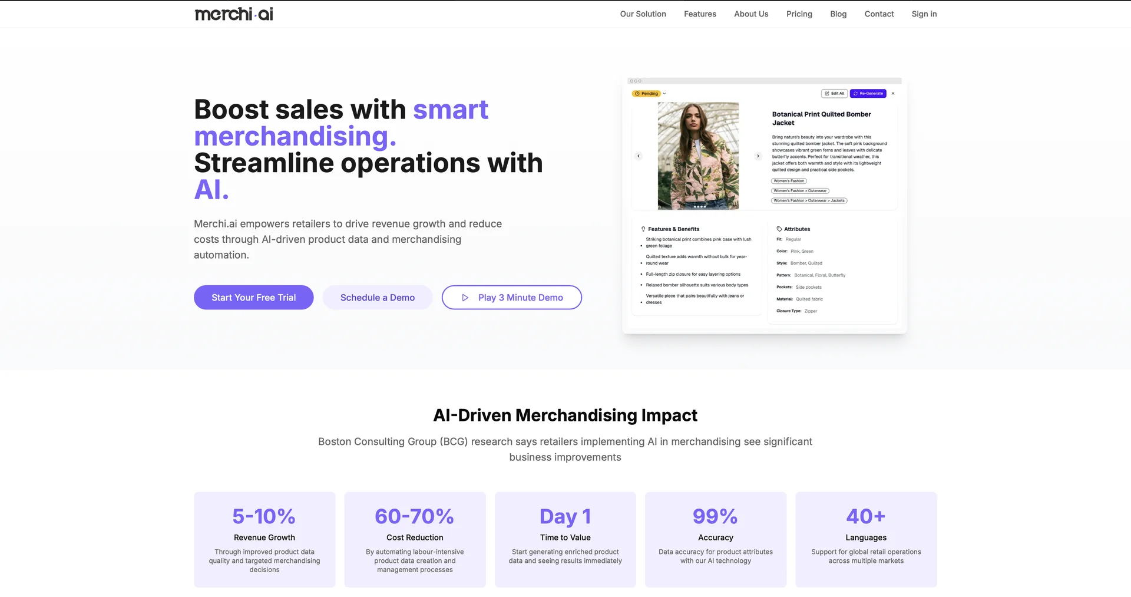Click the Sign in link
The image size is (1131, 597).
[924, 14]
